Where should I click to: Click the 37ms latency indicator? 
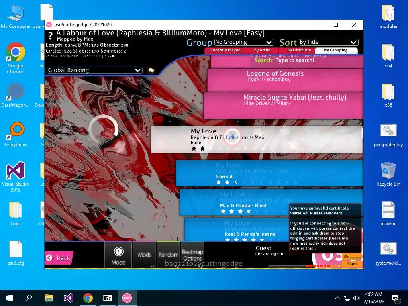tap(352, 264)
